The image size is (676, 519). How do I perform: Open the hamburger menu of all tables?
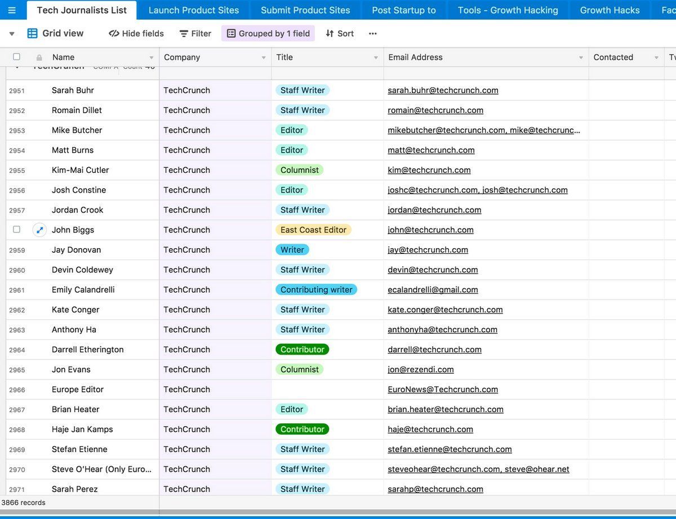tap(11, 10)
